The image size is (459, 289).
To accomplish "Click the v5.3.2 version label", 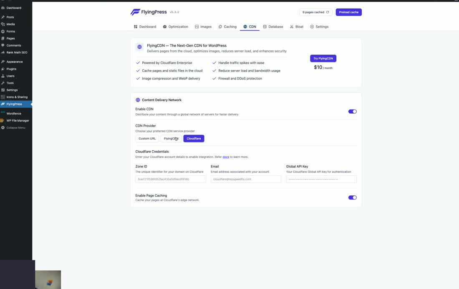I will 174,12.
